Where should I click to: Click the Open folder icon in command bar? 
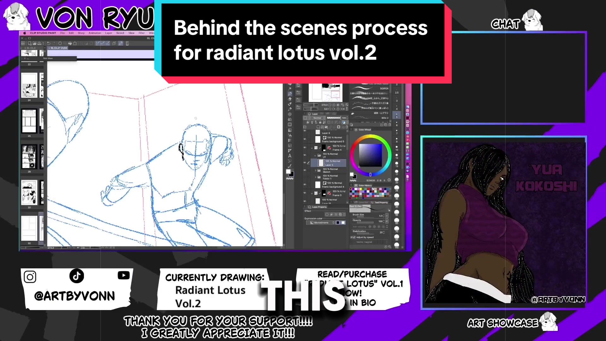pyautogui.click(x=34, y=43)
